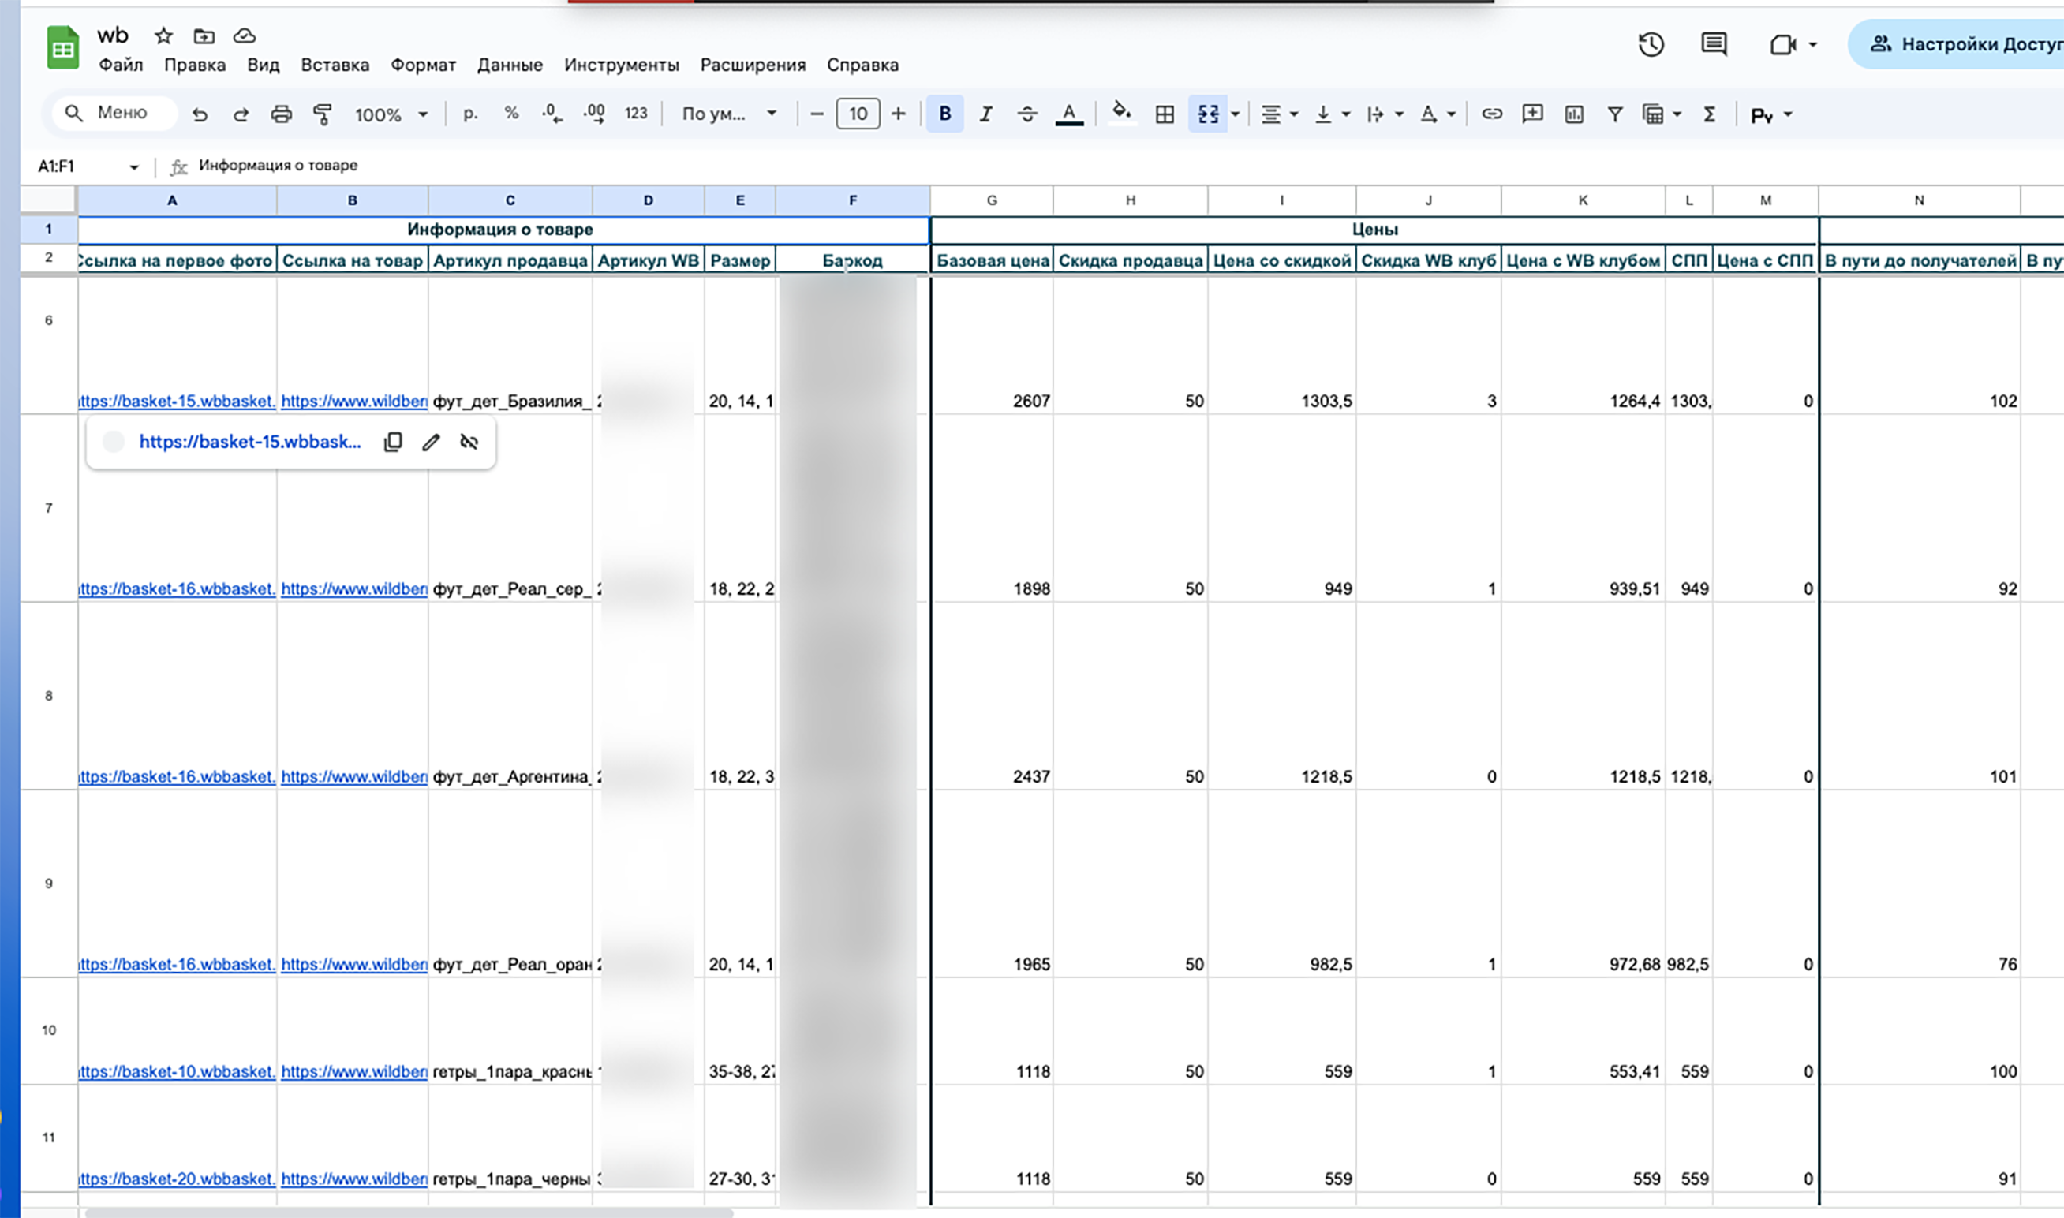Open the borders tool

coord(1164,114)
